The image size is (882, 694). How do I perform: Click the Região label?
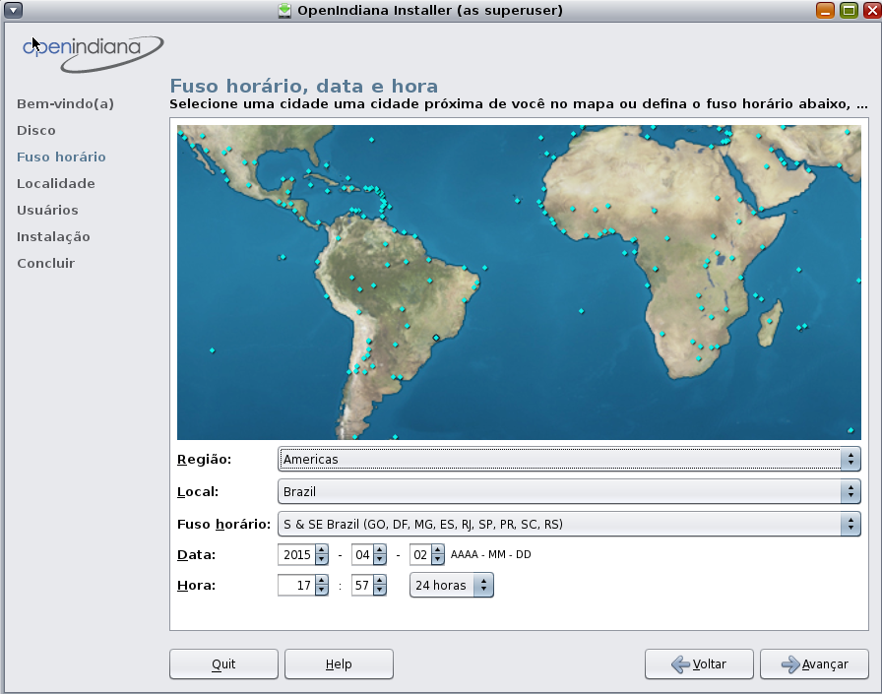click(204, 460)
